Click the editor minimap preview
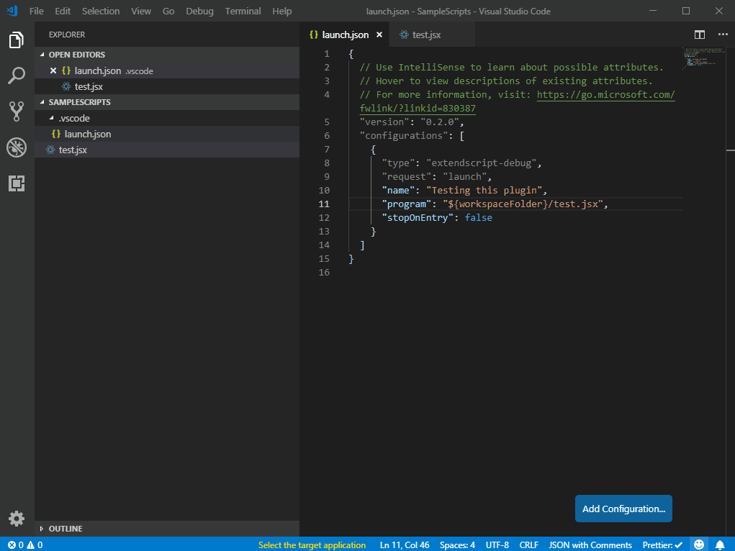This screenshot has height=551, width=735. (704, 58)
